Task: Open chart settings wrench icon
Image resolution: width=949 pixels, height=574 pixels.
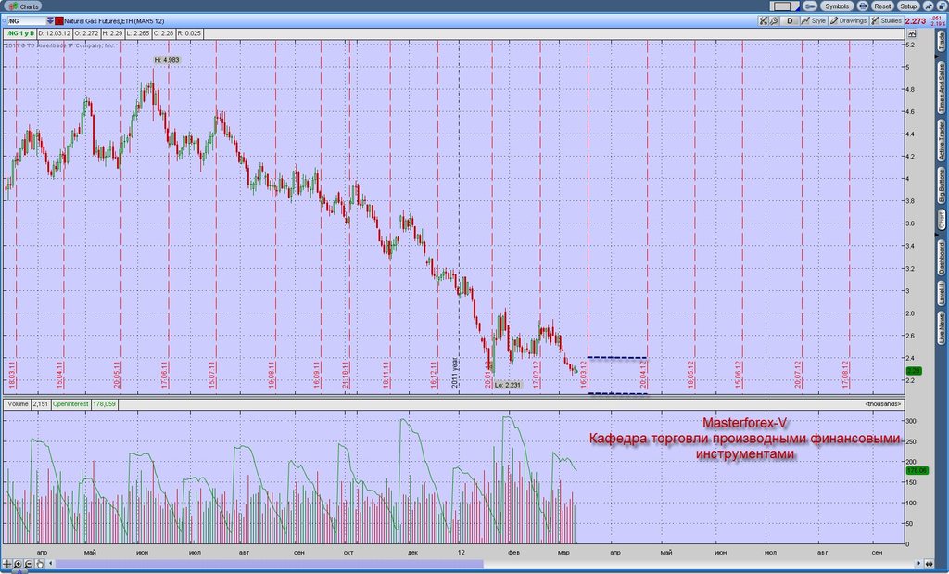Action: click(x=774, y=21)
